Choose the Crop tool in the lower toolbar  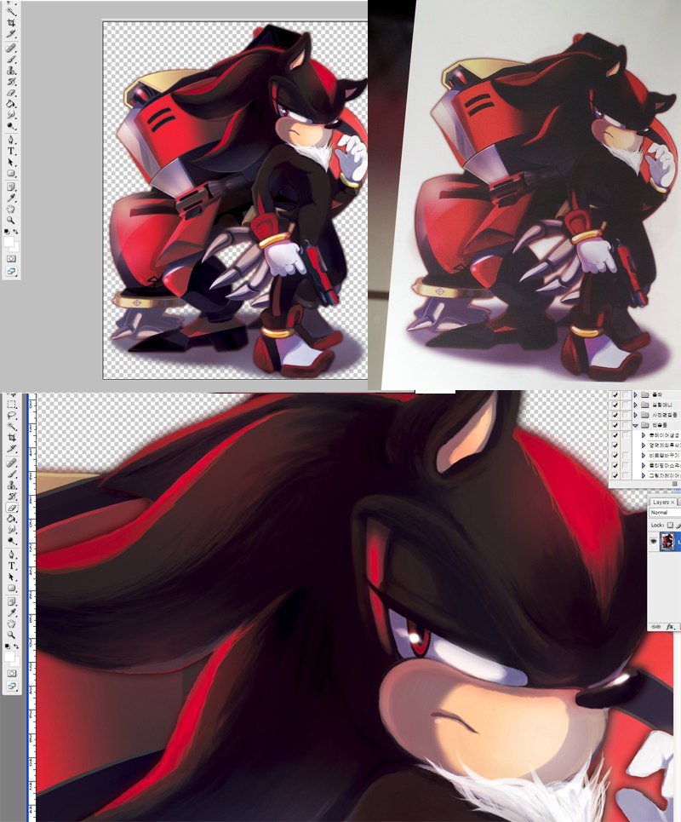coord(11,437)
